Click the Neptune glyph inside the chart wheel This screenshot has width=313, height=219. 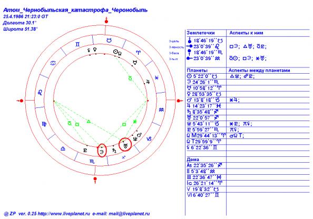(x=135, y=138)
